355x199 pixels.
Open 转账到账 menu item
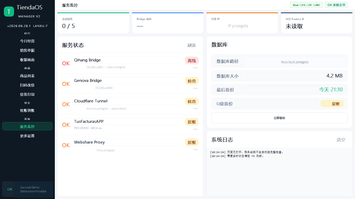pos(27,110)
